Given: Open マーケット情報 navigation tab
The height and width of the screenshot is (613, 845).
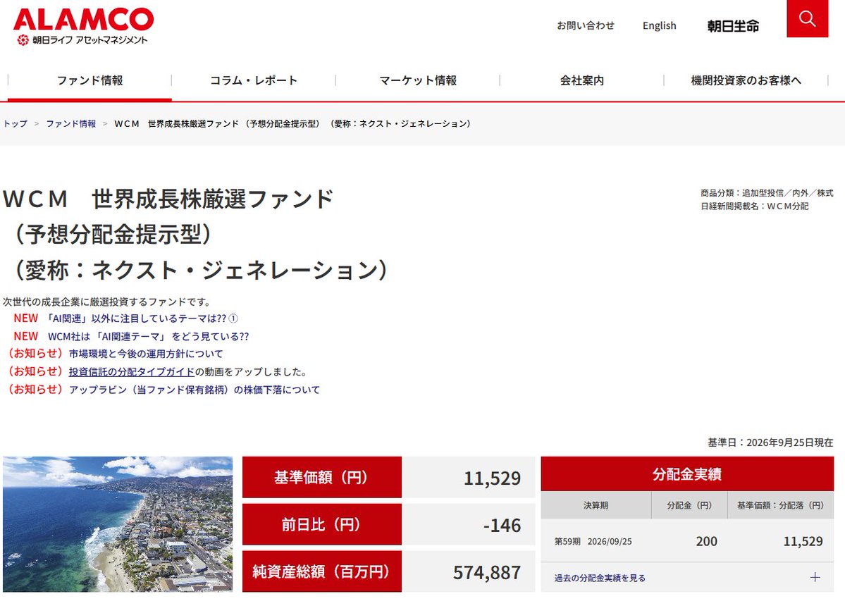Looking at the screenshot, I should [418, 81].
